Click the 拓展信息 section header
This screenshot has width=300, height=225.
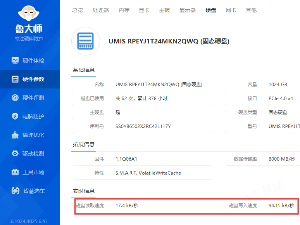tap(84, 144)
